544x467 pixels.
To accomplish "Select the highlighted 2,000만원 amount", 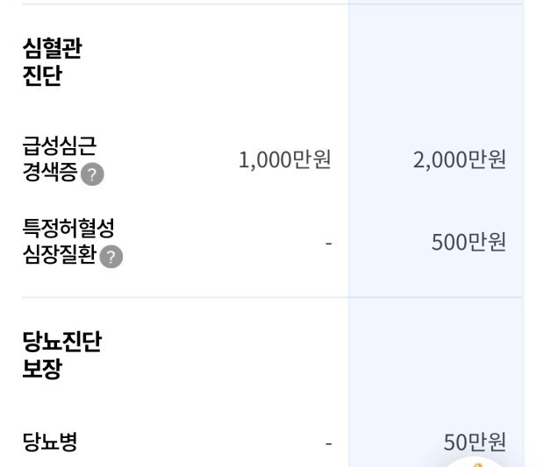I will (x=460, y=159).
